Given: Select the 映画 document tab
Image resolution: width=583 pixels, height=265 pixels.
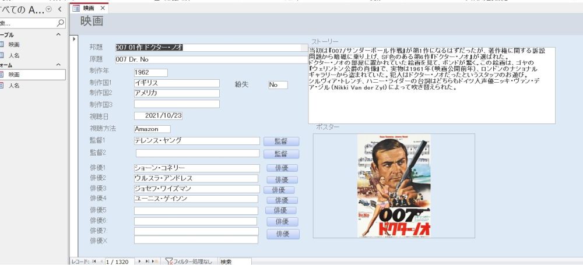Looking at the screenshot, I should tap(87, 8).
